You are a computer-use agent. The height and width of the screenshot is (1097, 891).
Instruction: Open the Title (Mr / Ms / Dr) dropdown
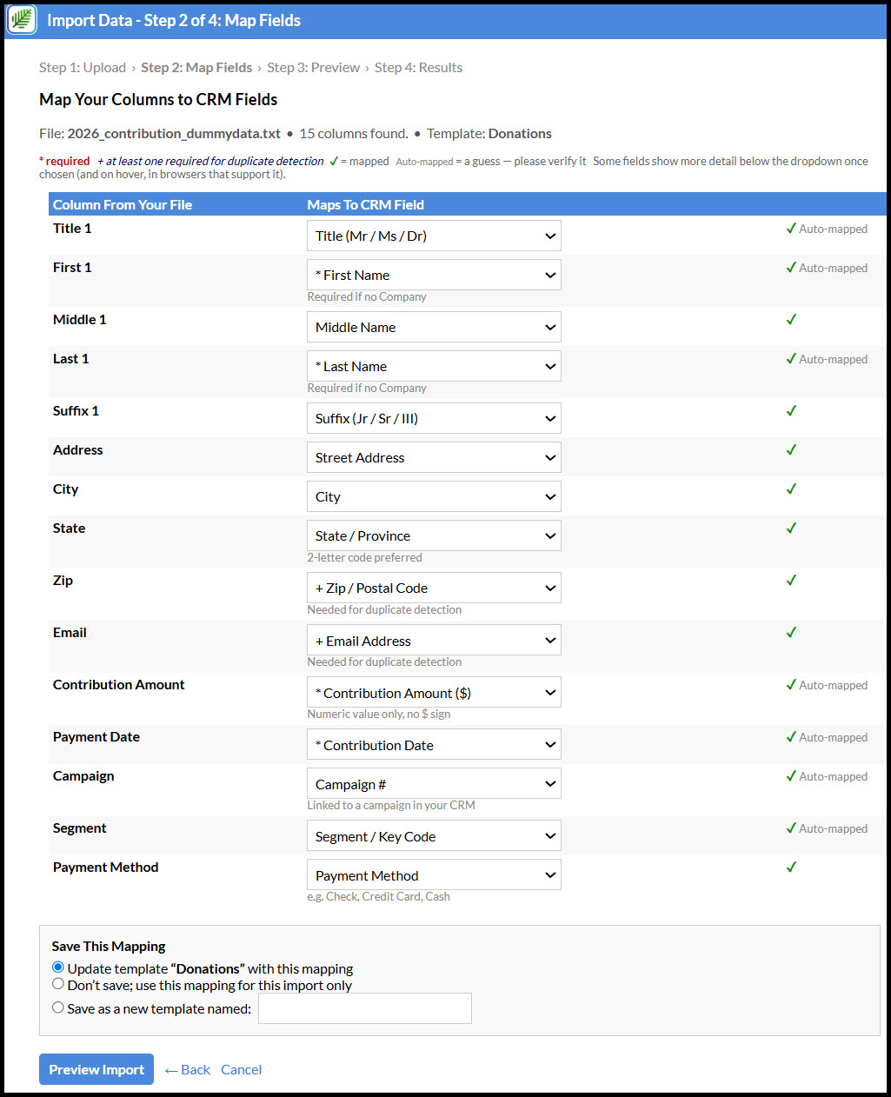click(434, 236)
